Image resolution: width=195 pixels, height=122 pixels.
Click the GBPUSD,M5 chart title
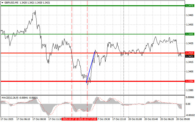(9, 2)
